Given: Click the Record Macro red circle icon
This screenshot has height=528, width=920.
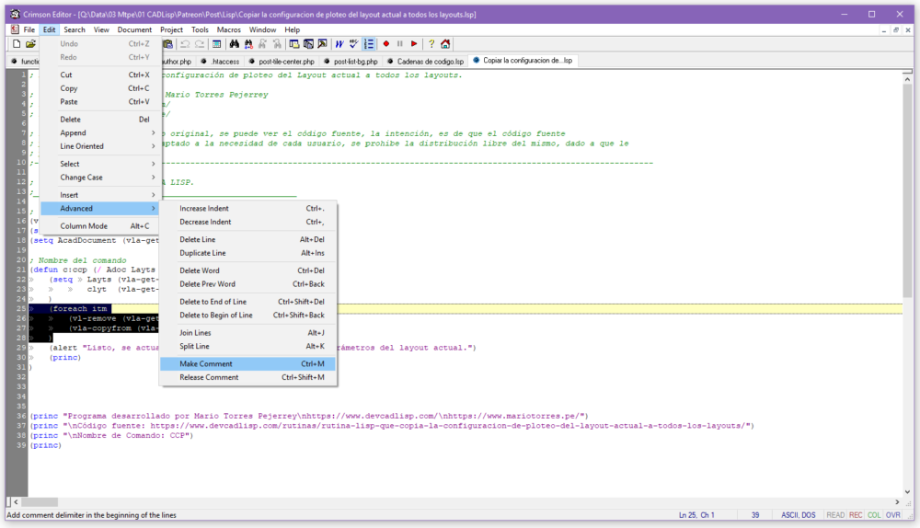Looking at the screenshot, I should pos(386,44).
